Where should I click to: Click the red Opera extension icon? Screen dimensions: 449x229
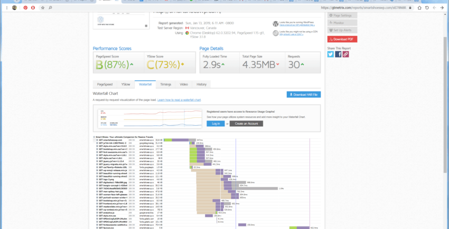click(33, 8)
